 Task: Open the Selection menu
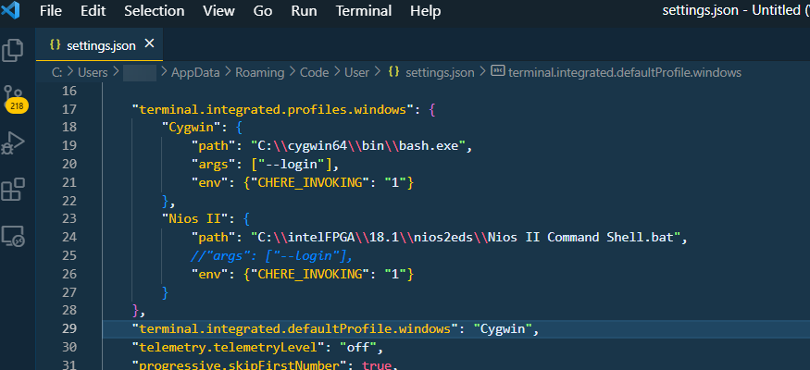pyautogui.click(x=154, y=11)
